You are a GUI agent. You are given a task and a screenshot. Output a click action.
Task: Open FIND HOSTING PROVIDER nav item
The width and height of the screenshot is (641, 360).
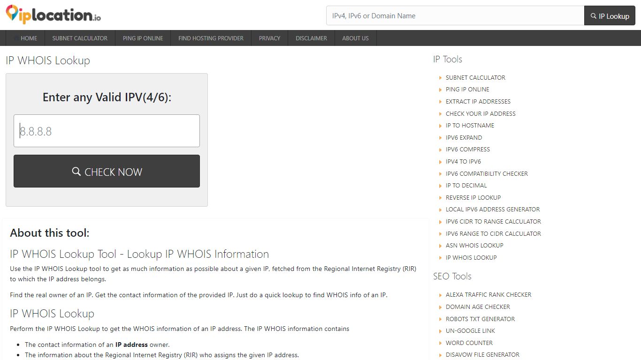(x=211, y=38)
